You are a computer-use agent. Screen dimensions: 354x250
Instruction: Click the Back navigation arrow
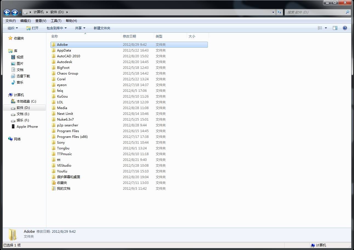coord(7,12)
